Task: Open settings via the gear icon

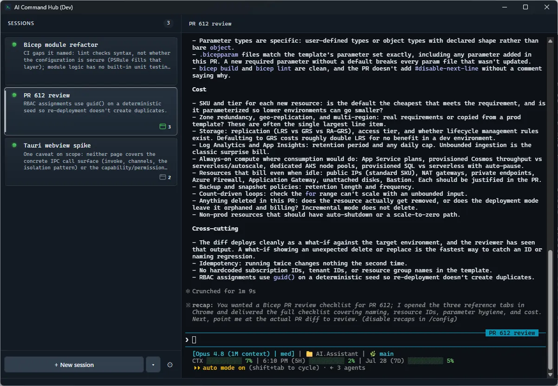Action: [x=170, y=365]
